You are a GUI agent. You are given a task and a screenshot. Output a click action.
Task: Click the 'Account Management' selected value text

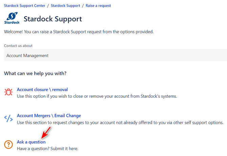(27, 55)
